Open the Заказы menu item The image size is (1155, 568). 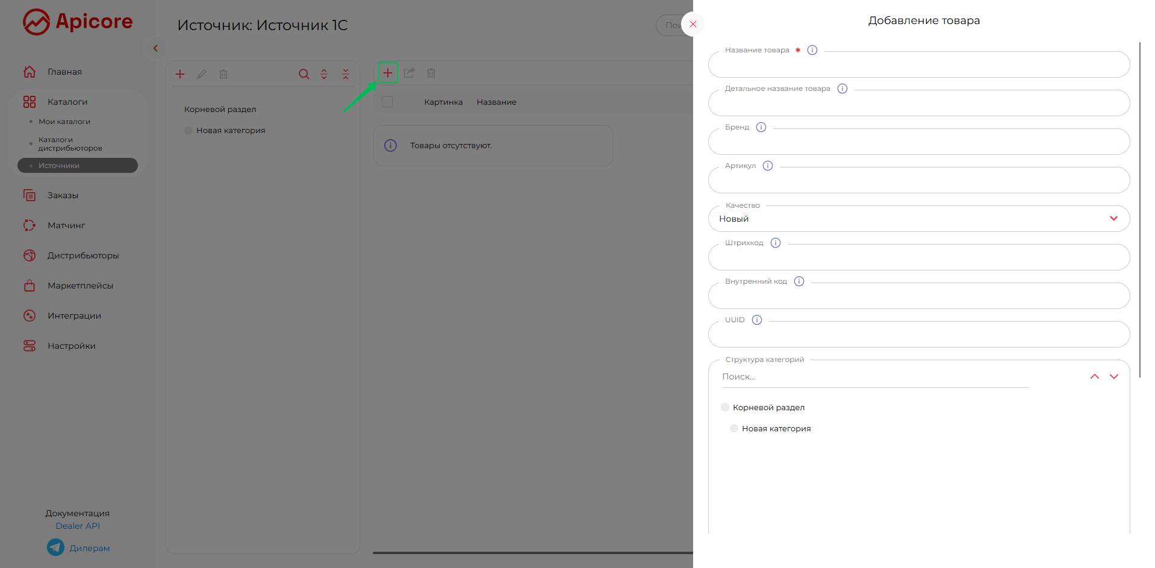[x=63, y=195]
